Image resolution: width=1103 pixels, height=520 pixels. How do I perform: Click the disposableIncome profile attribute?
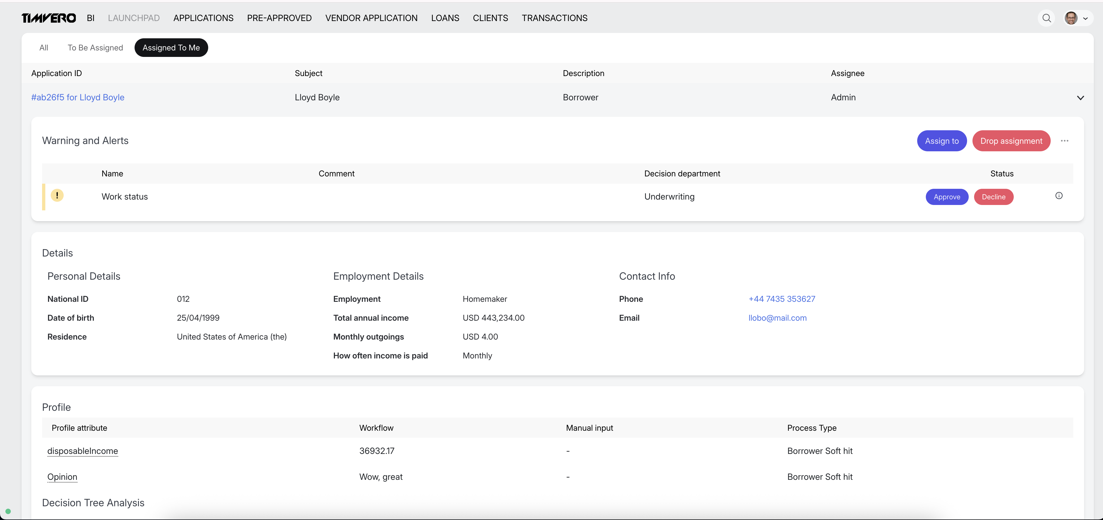[83, 451]
